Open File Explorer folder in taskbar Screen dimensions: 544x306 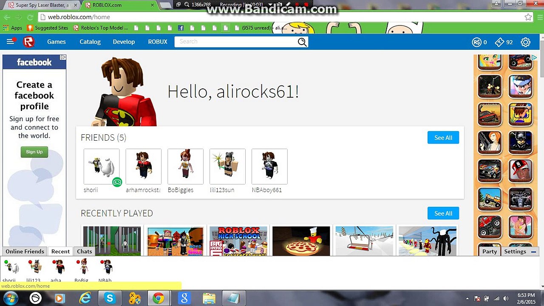tap(209, 298)
